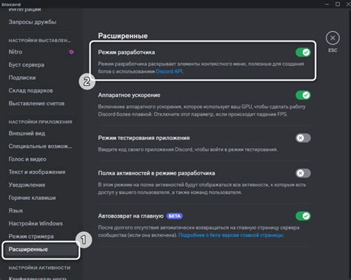Click НАСТРОЙКИ ПРИЛОЖЕНИЯ sidebar header
Viewport: 351px width, 280px height.
[x=40, y=121]
